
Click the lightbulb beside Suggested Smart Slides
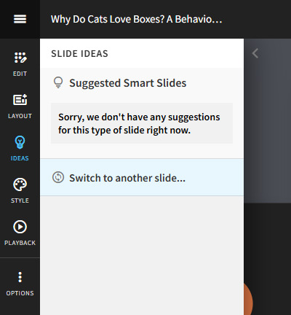pos(58,82)
